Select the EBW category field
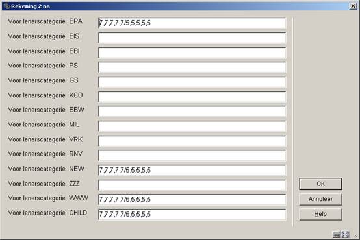The width and height of the screenshot is (360, 240). pos(192,112)
